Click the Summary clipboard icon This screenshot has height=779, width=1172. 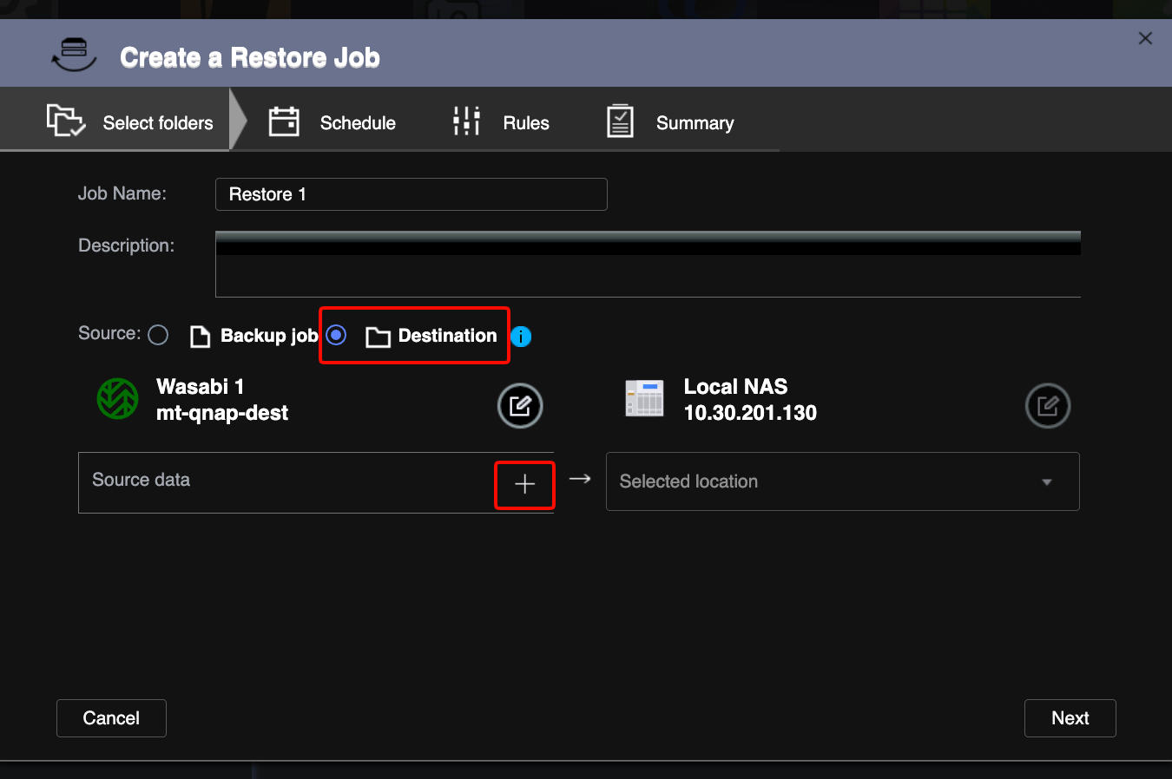point(620,121)
